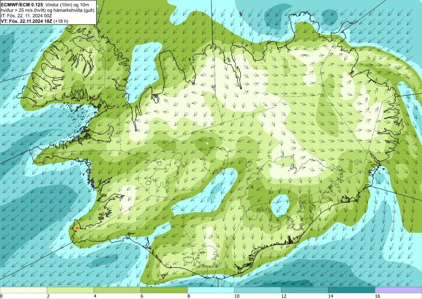Click the legend scale label '10'

(x=237, y=296)
